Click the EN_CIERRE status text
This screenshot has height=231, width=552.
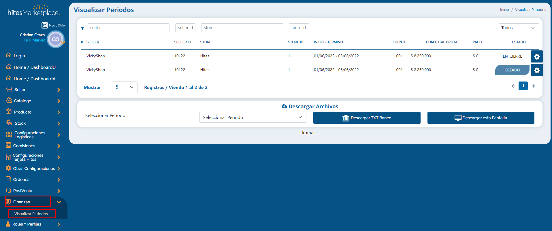point(512,56)
